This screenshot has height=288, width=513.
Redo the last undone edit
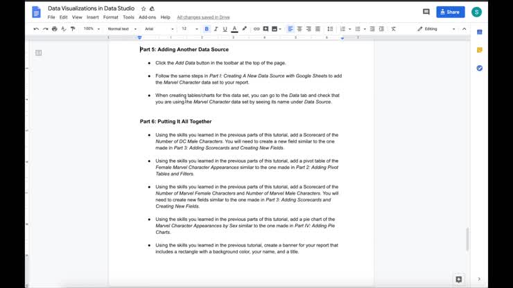click(x=45, y=29)
